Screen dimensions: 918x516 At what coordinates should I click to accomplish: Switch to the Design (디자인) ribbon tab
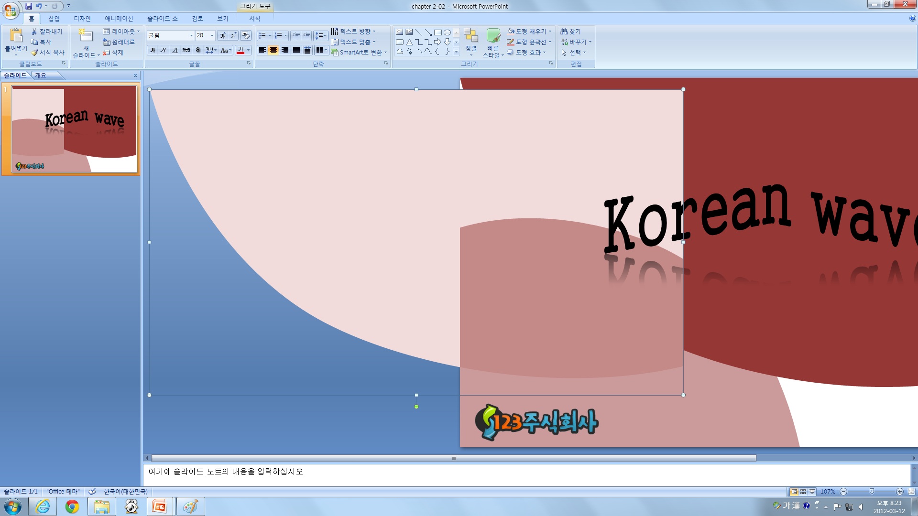(82, 19)
